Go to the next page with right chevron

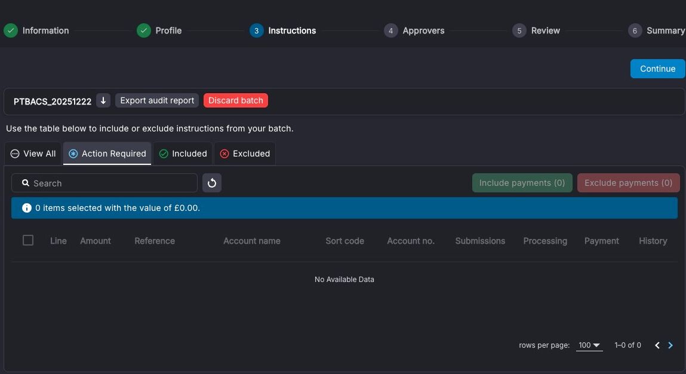(x=670, y=345)
